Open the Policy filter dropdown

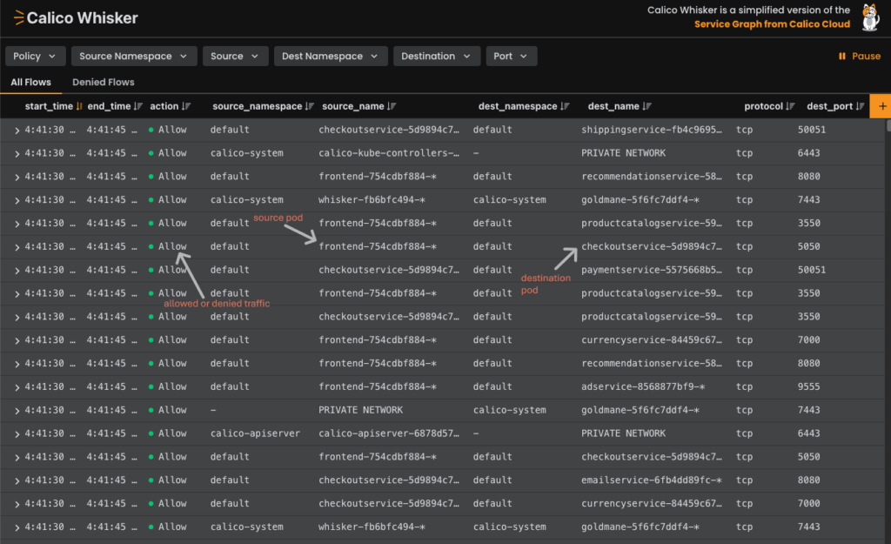tap(35, 56)
